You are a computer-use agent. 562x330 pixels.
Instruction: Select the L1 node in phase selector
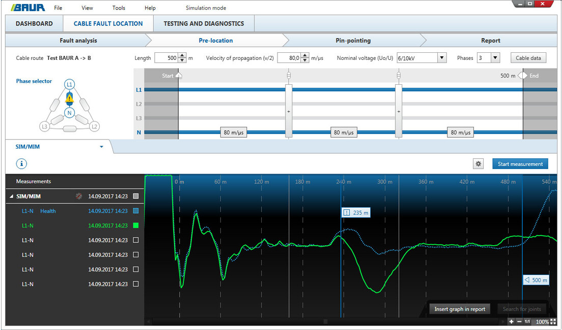pos(70,83)
